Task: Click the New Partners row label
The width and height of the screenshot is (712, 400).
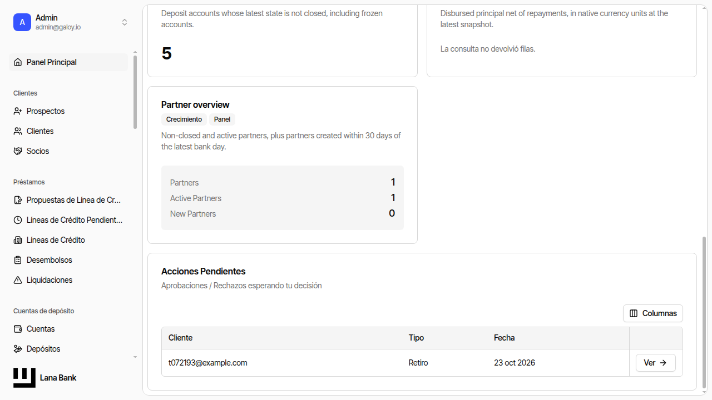Action: (193, 214)
